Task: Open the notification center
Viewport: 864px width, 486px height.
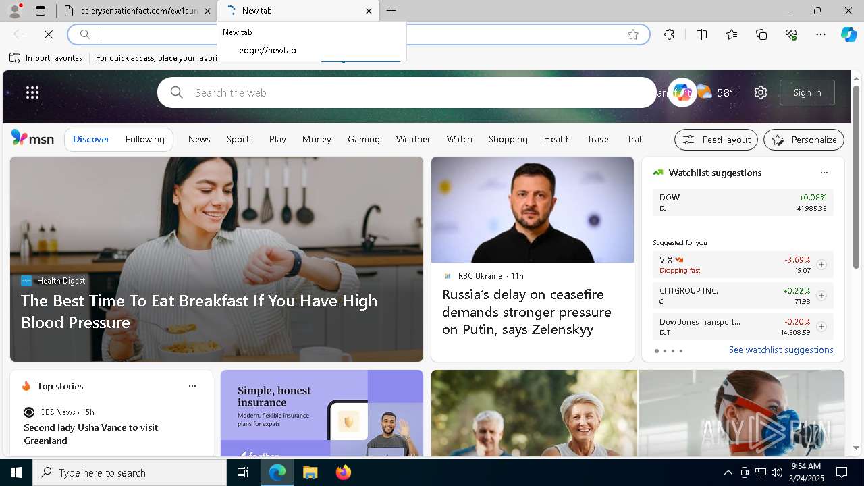Action: point(842,473)
